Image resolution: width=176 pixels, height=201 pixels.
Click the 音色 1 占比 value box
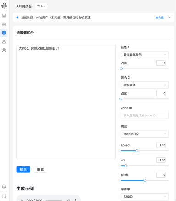(161, 63)
